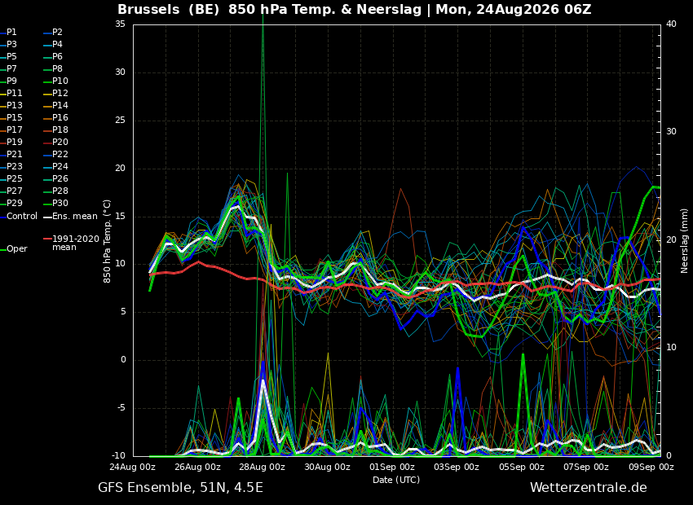This screenshot has width=693, height=505.
Task: Click the Date (UTC) axis label
Action: pos(396,480)
